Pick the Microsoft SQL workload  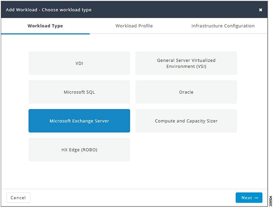tap(79, 92)
